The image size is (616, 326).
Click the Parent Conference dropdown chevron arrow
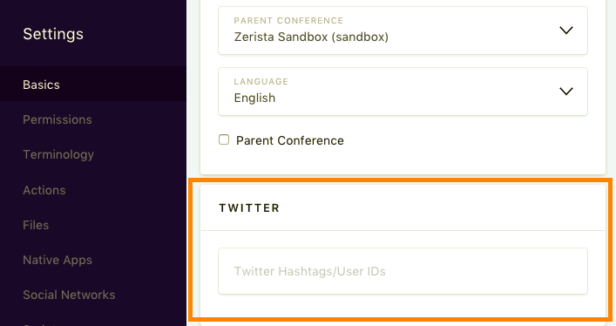tap(566, 31)
